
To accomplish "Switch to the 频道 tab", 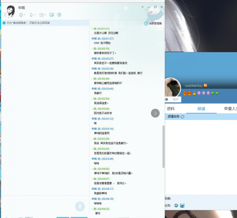I will click(201, 109).
